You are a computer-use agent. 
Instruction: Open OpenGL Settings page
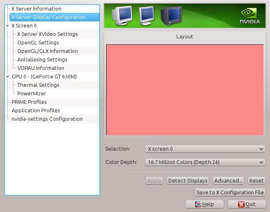[38, 42]
